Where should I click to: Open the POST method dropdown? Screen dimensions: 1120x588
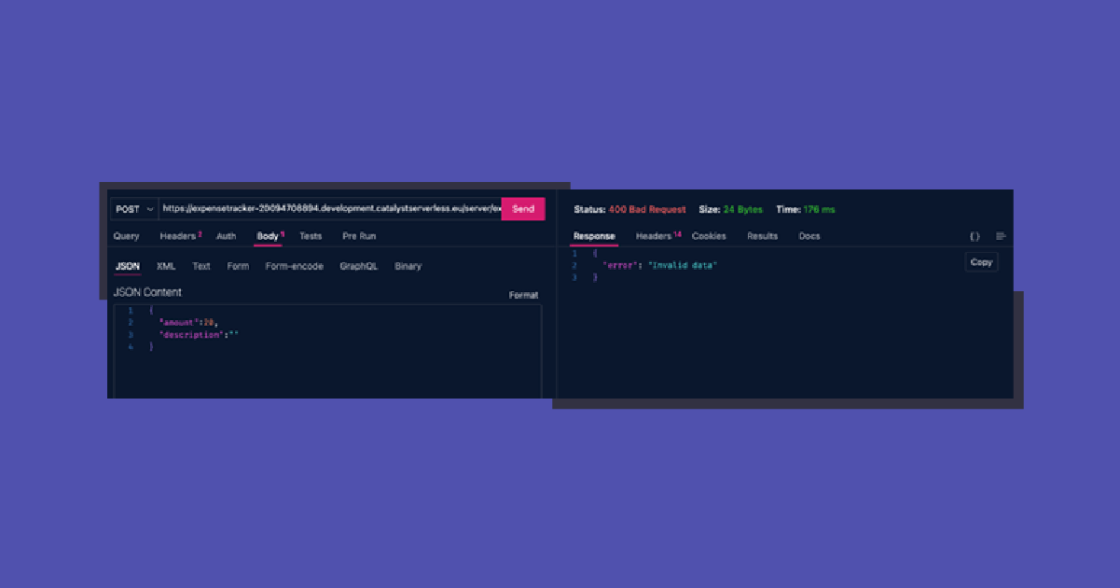pos(134,209)
